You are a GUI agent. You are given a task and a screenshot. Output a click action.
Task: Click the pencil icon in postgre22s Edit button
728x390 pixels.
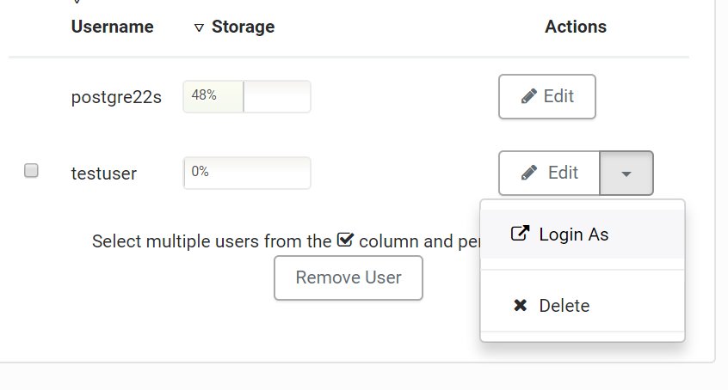(x=529, y=96)
